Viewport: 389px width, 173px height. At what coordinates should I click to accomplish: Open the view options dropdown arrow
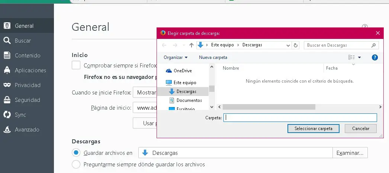359,57
